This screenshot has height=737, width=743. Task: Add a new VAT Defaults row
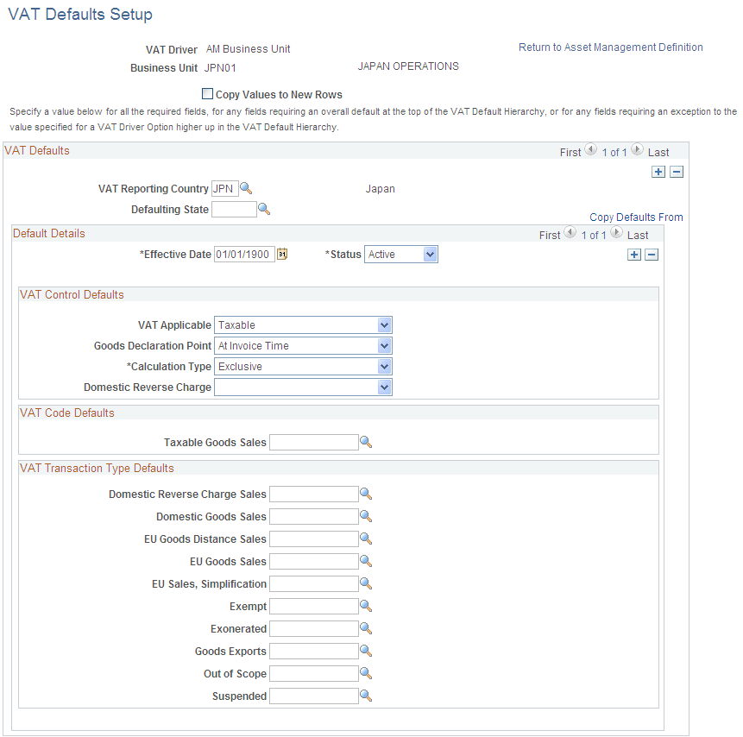click(658, 172)
